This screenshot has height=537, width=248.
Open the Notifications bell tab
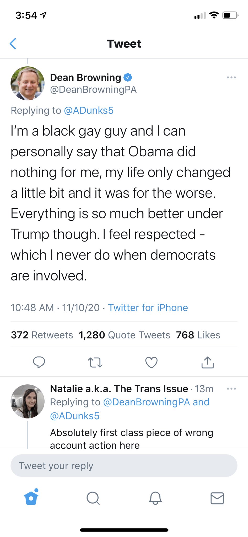pos(155,498)
